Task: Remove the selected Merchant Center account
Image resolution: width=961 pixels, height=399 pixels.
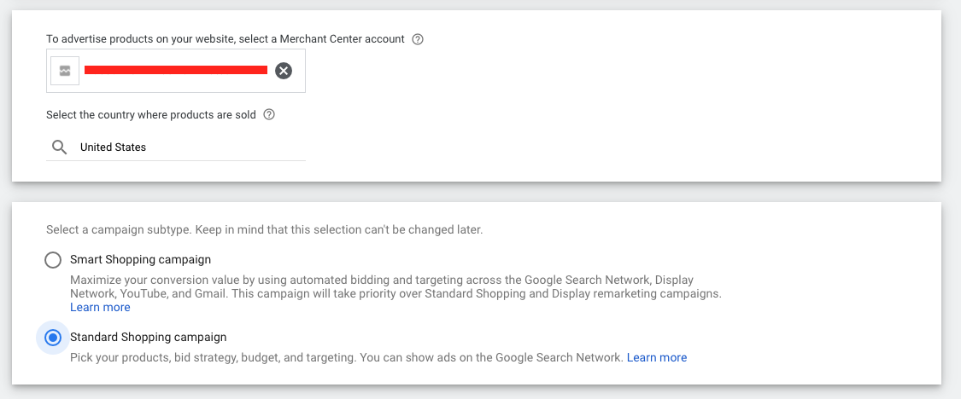Action: pos(283,71)
